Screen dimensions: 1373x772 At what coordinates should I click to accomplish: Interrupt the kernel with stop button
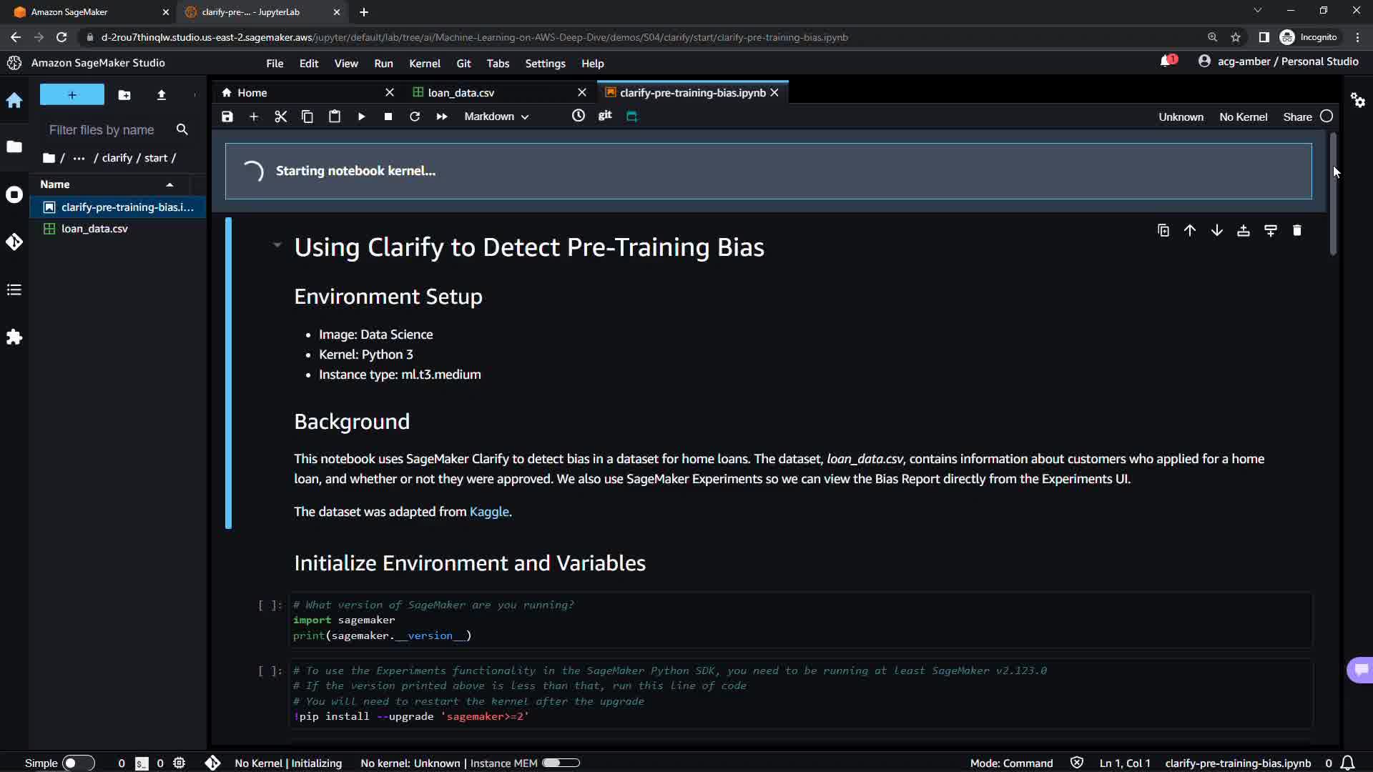click(388, 117)
